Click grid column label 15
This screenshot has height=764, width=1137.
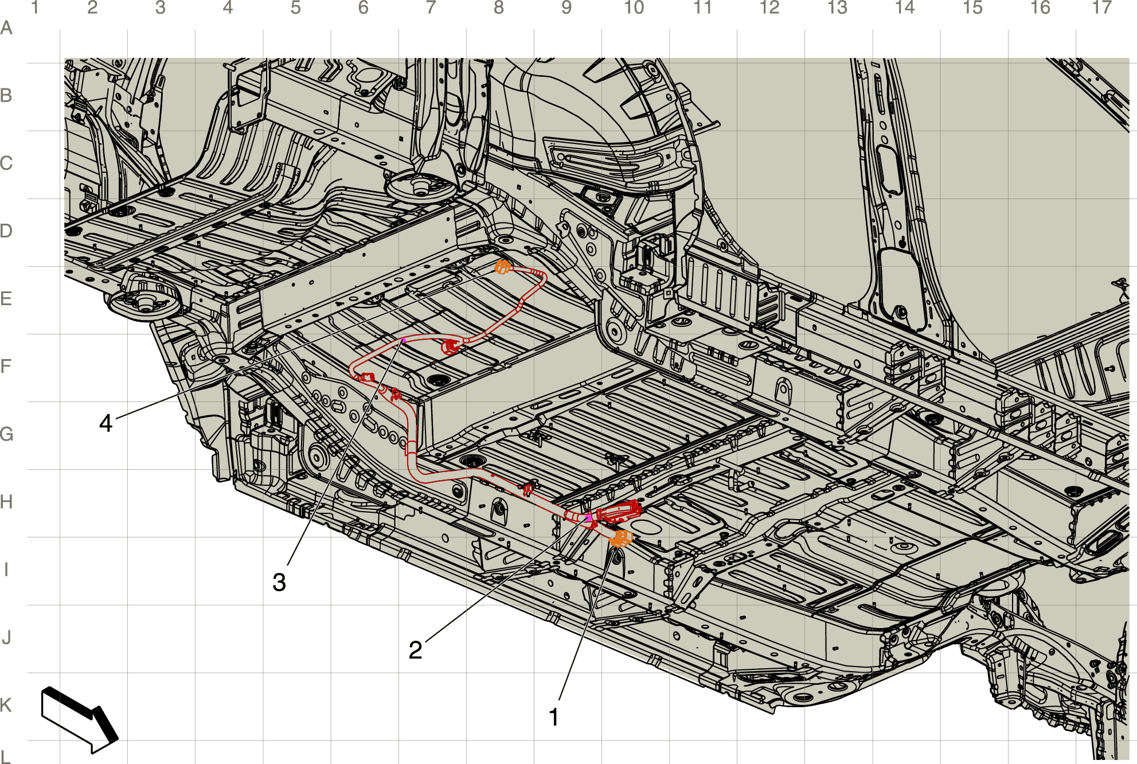(x=972, y=8)
